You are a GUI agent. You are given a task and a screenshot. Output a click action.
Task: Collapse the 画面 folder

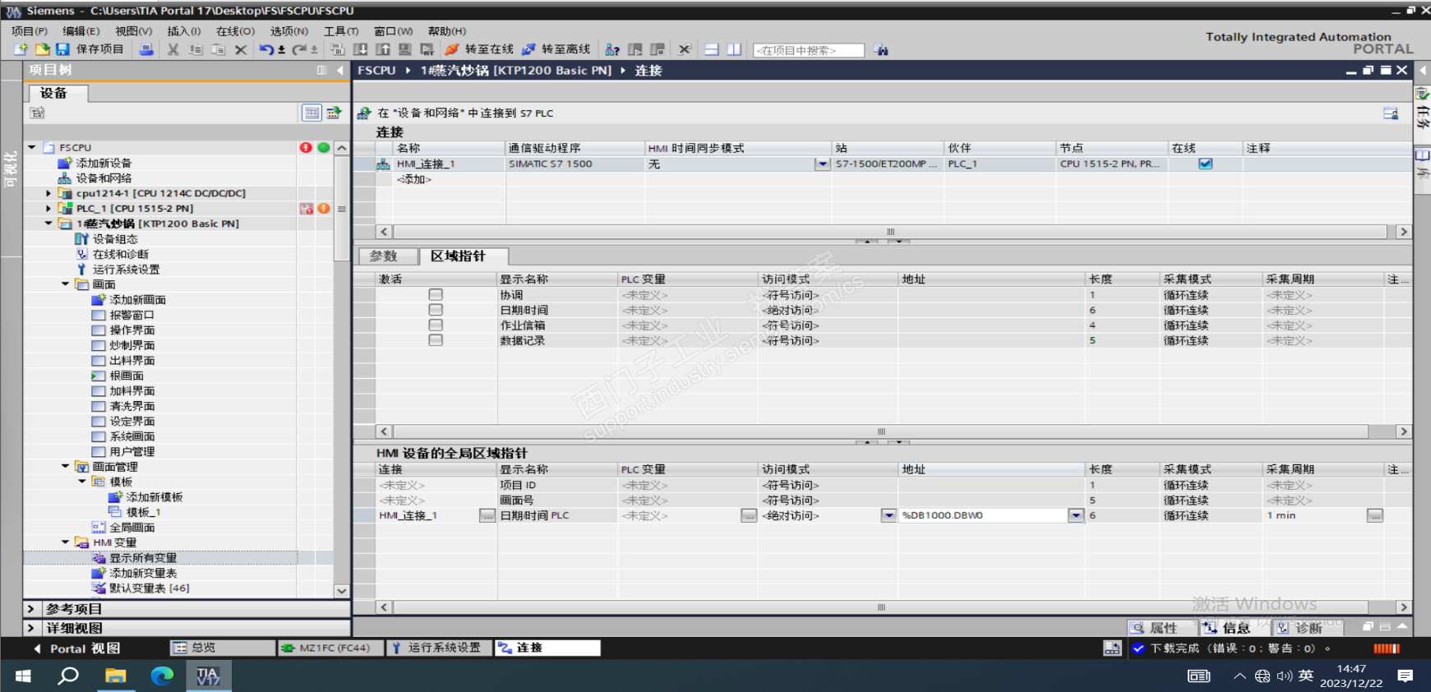point(65,284)
